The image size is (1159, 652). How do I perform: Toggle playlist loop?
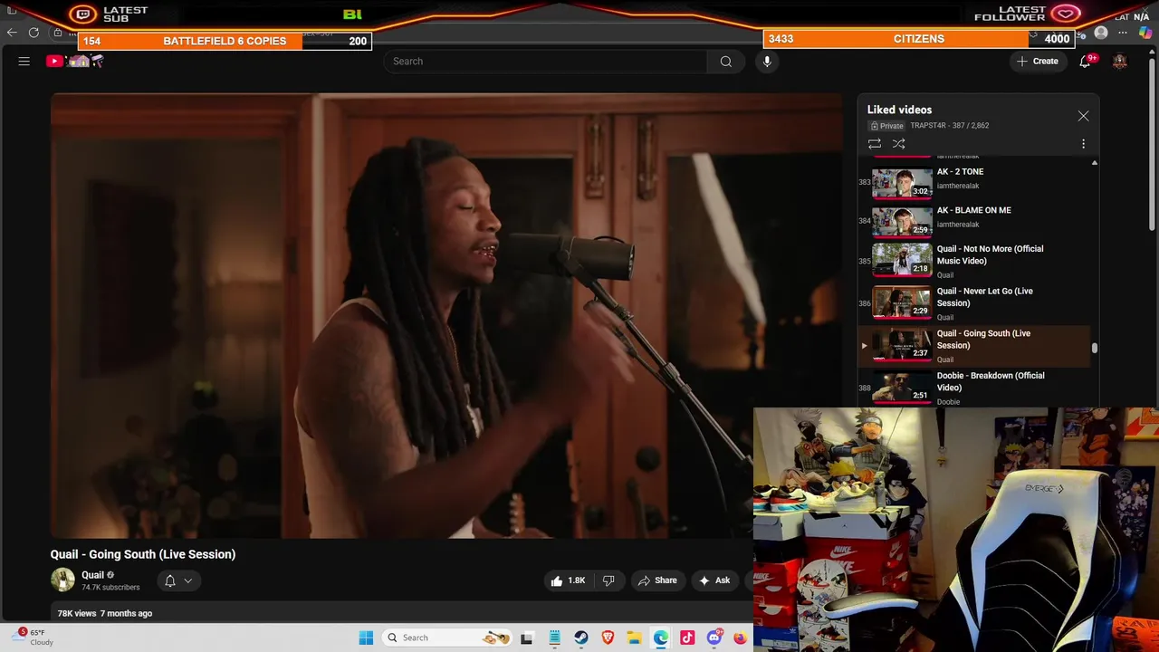pyautogui.click(x=875, y=144)
